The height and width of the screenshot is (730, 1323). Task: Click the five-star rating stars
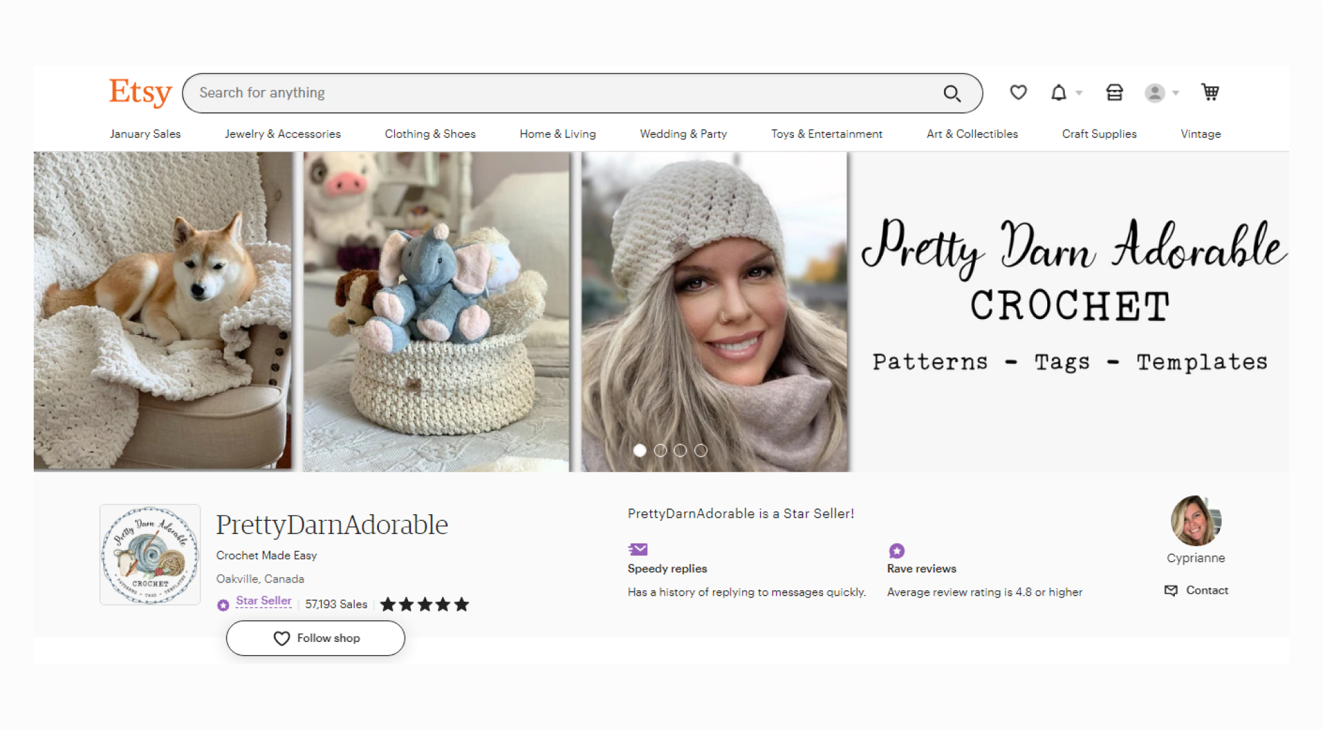click(425, 604)
